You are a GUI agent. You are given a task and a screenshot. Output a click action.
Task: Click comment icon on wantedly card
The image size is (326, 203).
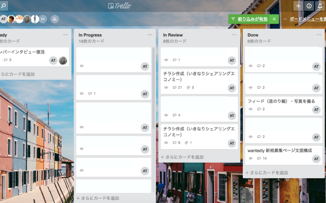(x=259, y=158)
